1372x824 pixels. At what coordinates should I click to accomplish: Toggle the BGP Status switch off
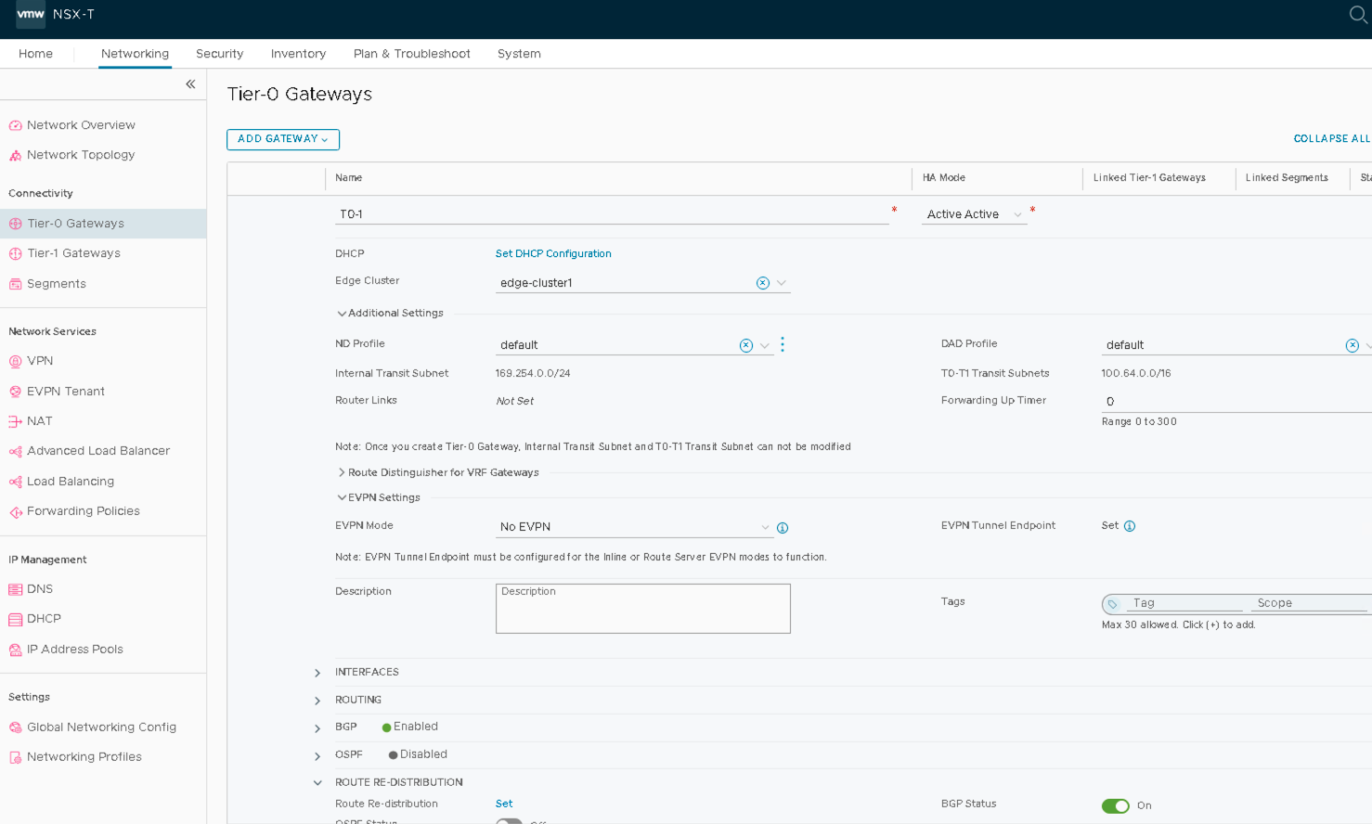click(x=1115, y=805)
